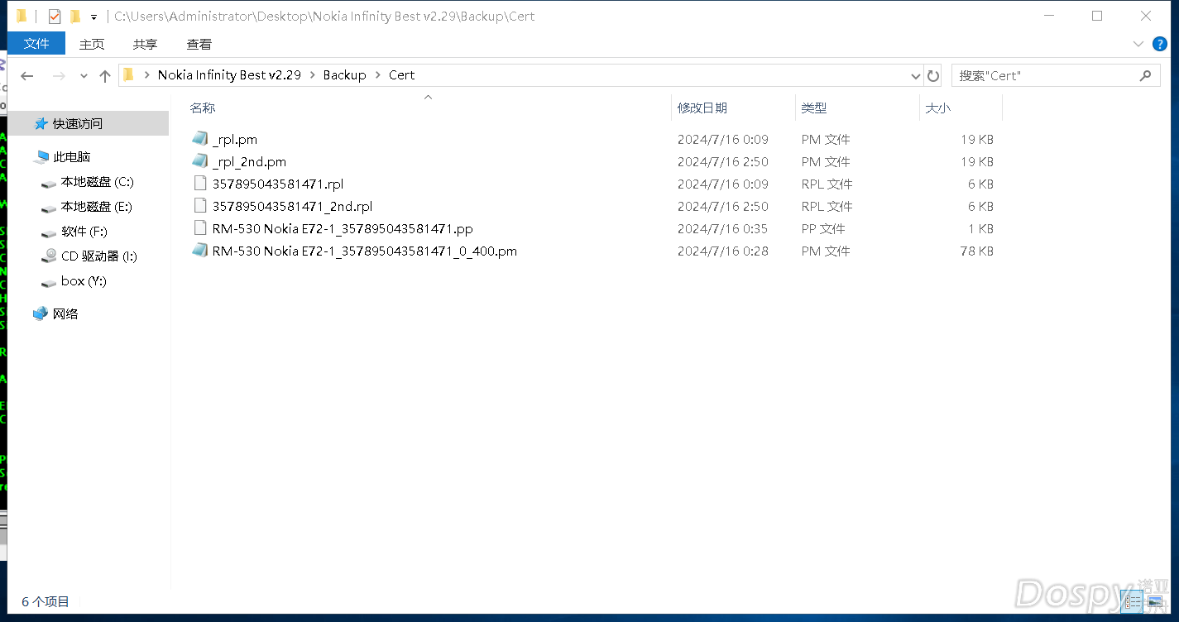1179x622 pixels.
Task: Select 357895043581471.rpl file icon
Action: click(x=199, y=184)
